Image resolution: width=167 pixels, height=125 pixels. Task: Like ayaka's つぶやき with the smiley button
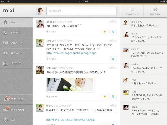105,32
